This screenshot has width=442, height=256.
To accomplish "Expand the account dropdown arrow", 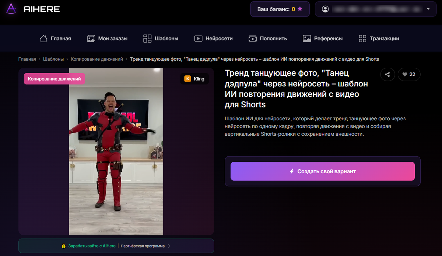I will tap(428, 9).
